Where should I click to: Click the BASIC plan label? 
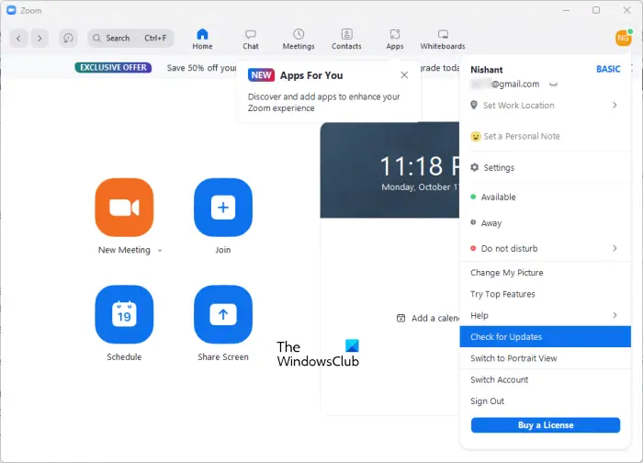(608, 69)
